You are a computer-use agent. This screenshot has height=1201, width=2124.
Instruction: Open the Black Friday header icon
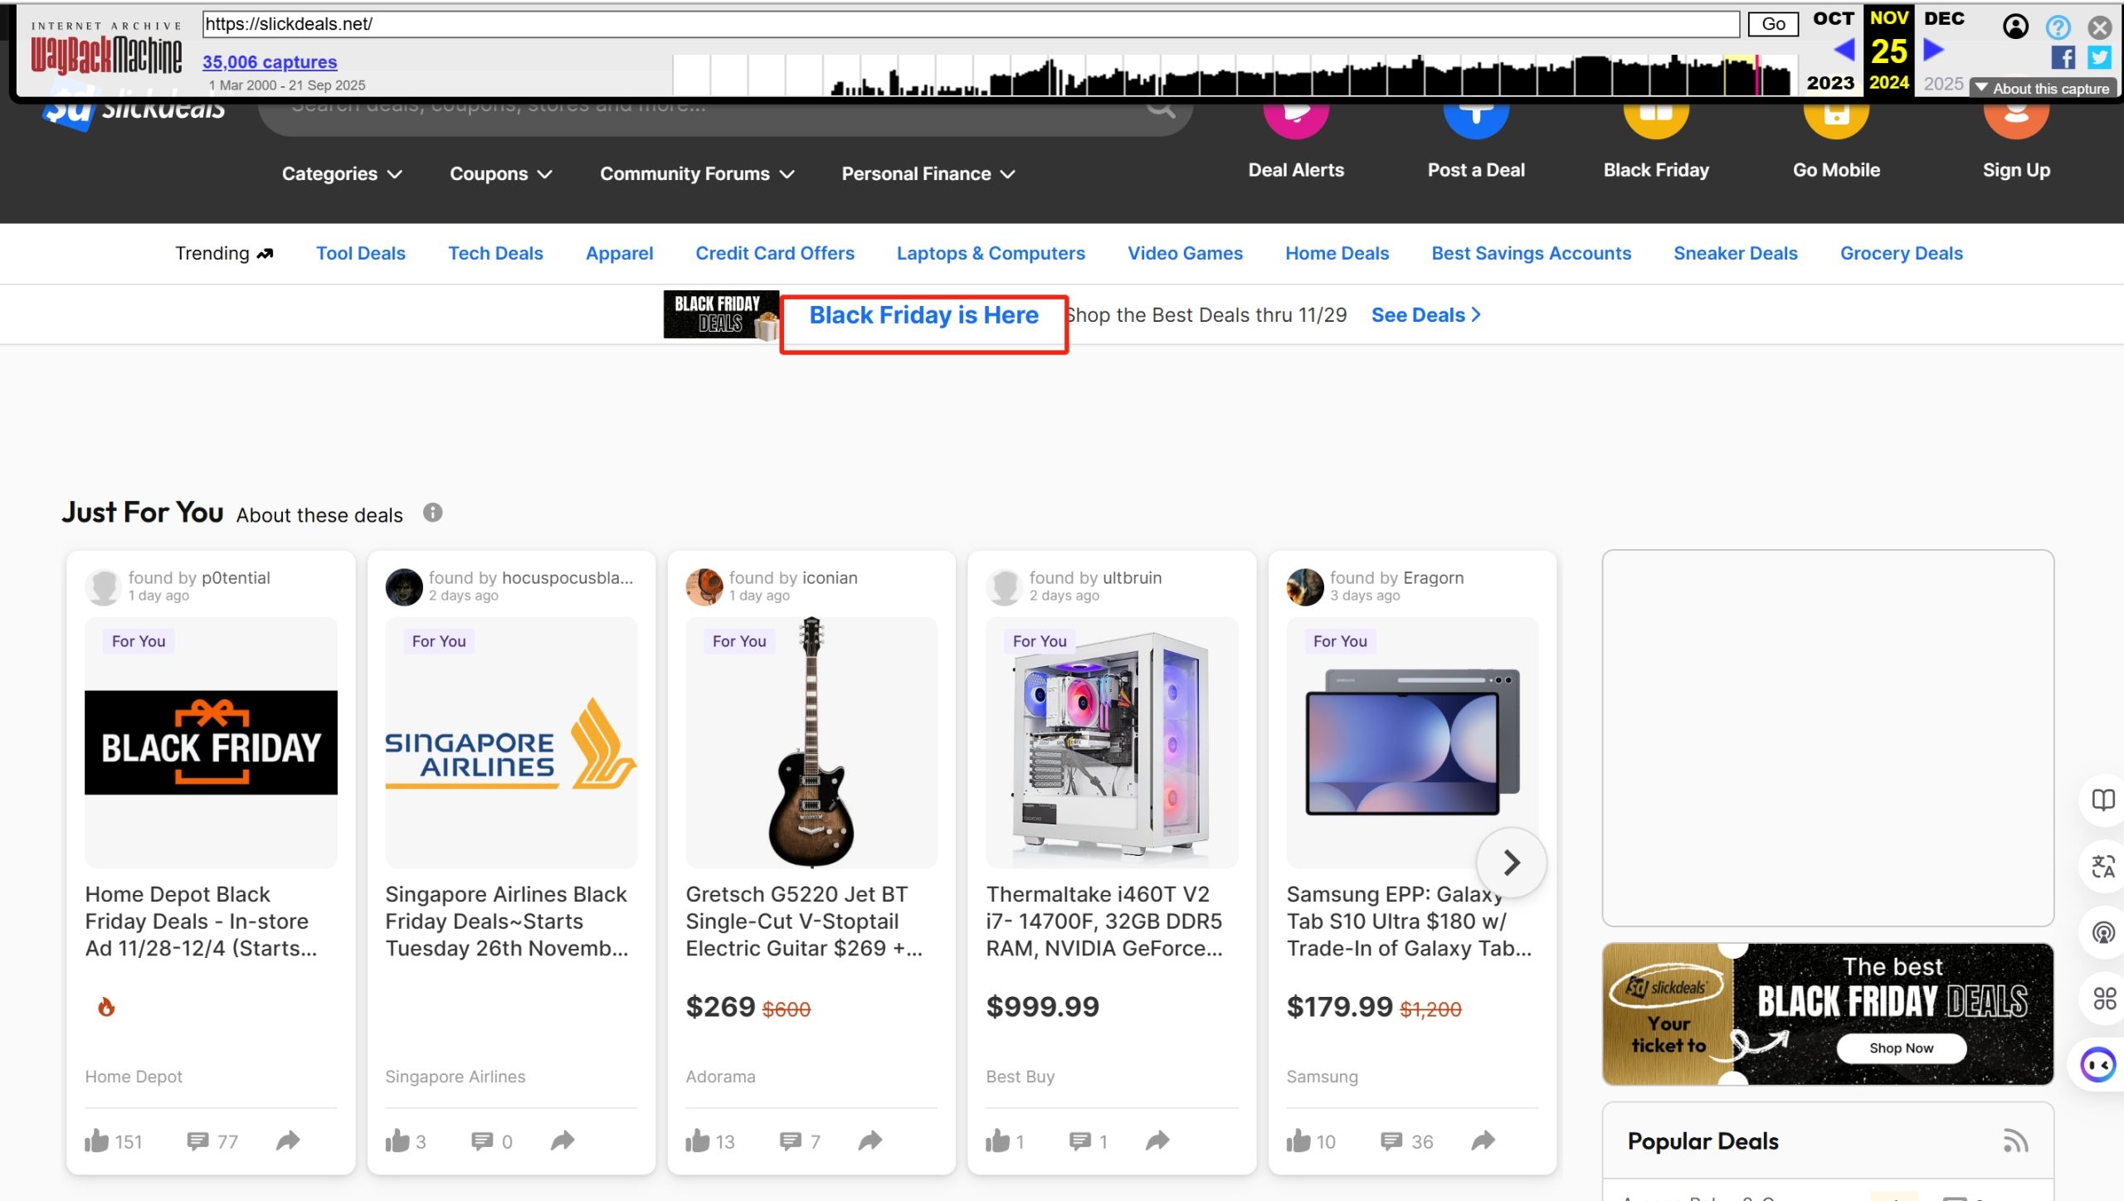click(1656, 118)
